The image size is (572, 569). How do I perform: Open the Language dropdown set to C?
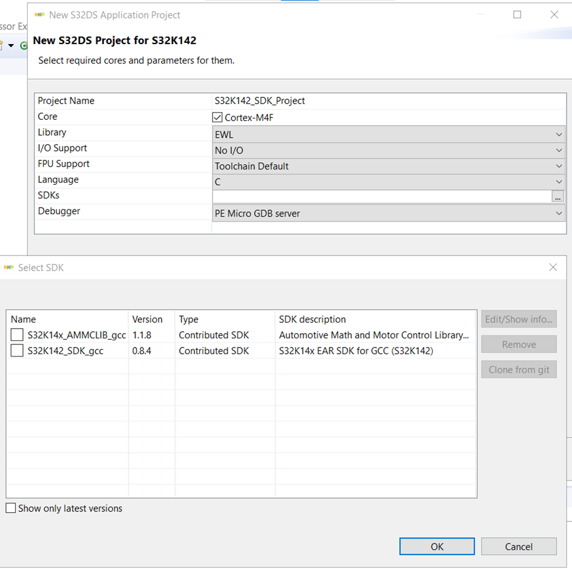(x=388, y=182)
